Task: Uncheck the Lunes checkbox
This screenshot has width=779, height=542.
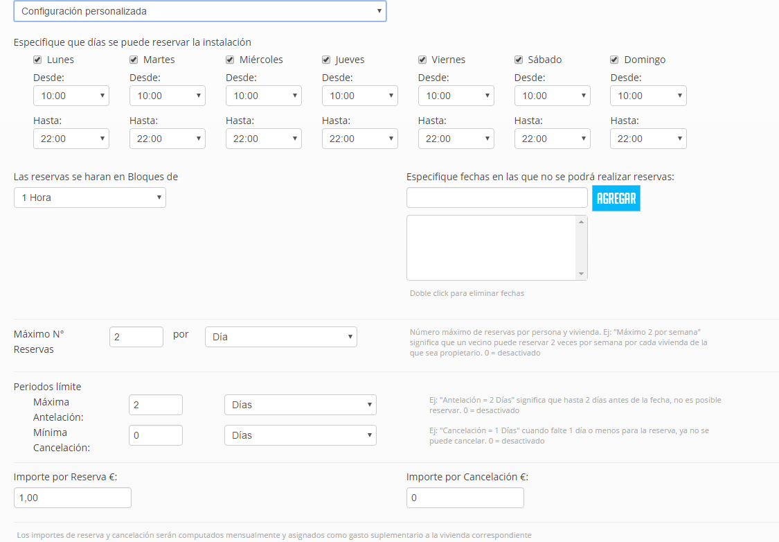Action: (37, 60)
